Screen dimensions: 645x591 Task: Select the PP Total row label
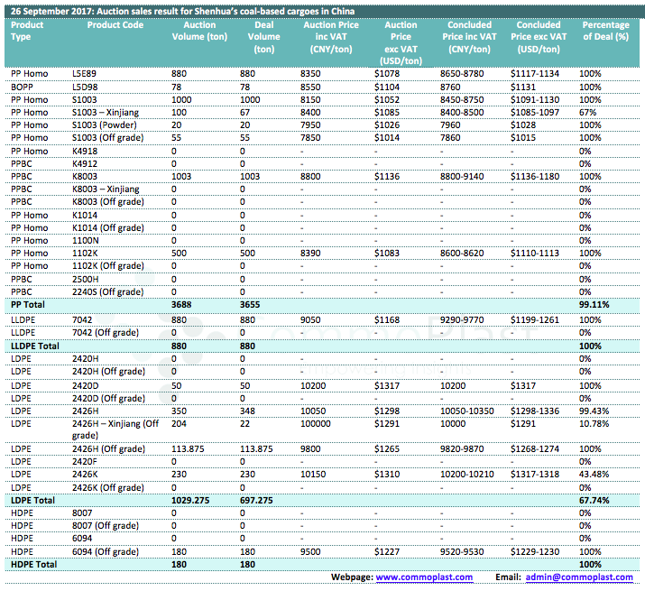[28, 306]
